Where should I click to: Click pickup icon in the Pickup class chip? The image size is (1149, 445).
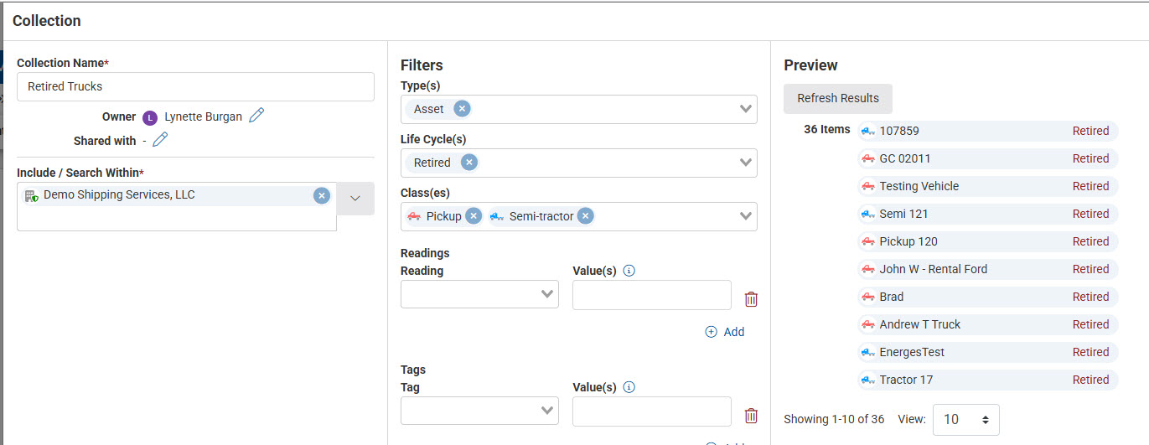point(414,216)
